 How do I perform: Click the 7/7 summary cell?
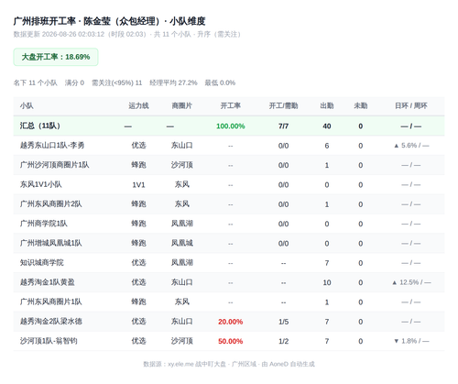[283, 126]
